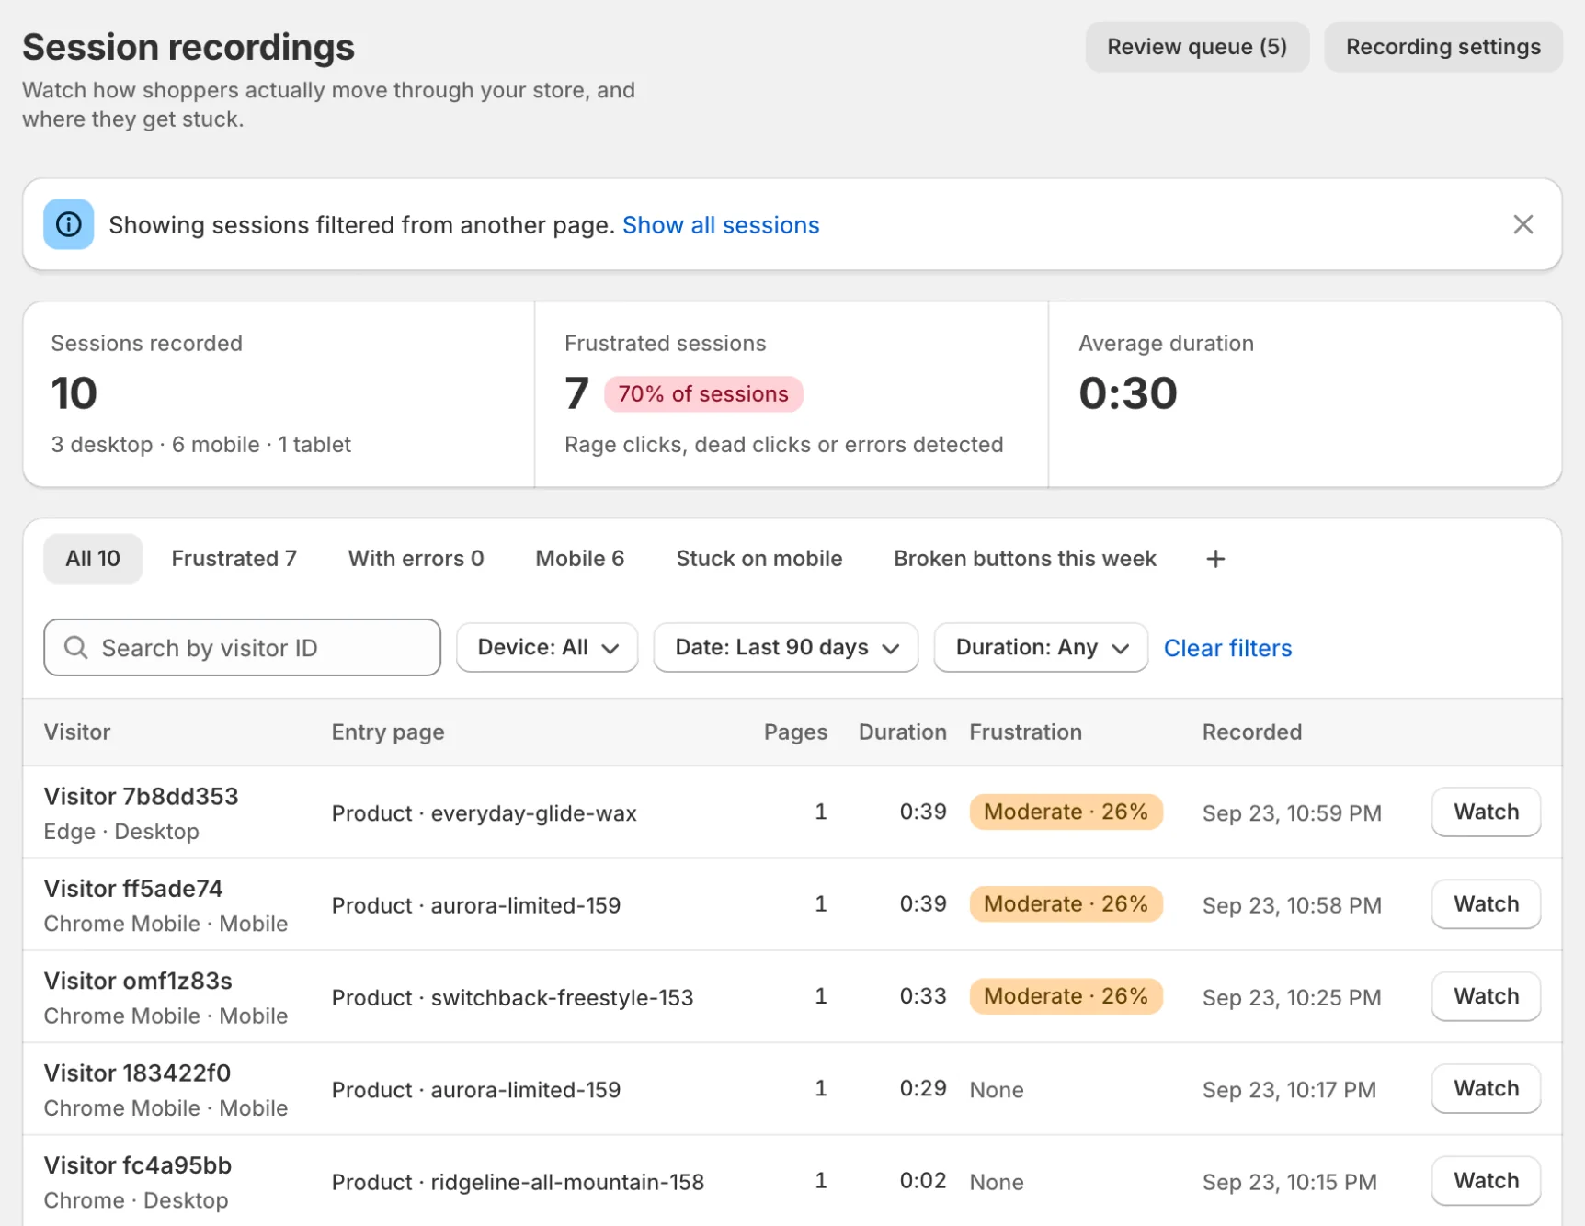The height and width of the screenshot is (1226, 1585).
Task: Click the Show all sessions link
Action: [x=721, y=225]
